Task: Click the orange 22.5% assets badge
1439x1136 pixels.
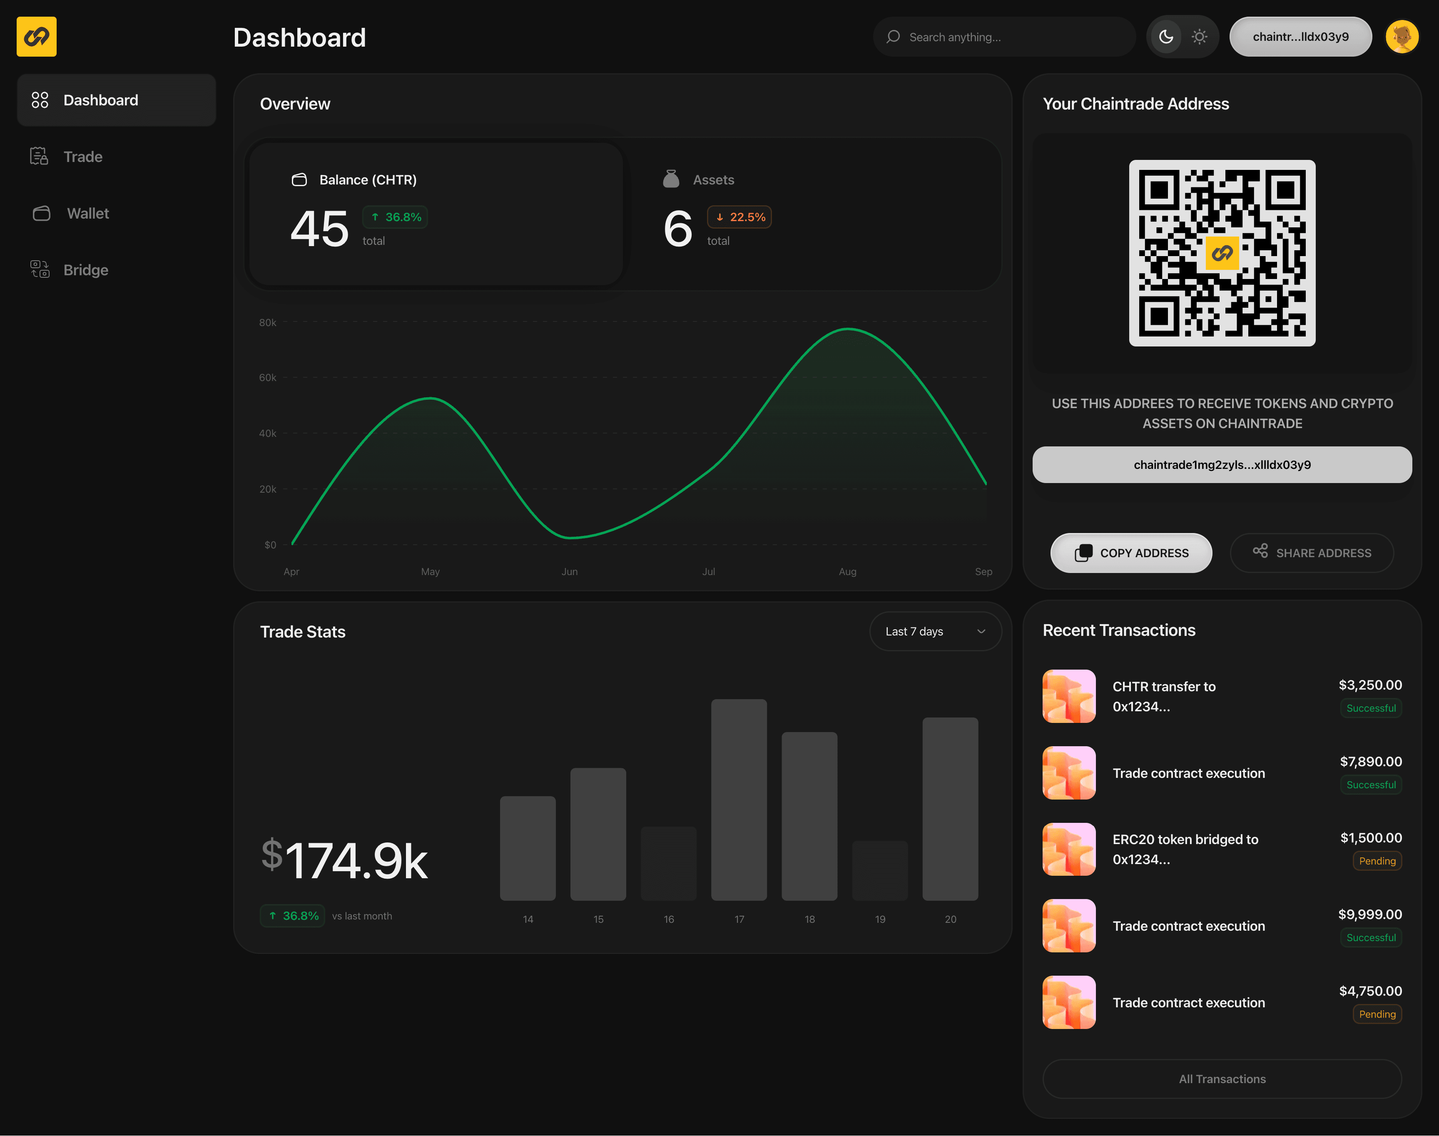Action: click(x=739, y=217)
